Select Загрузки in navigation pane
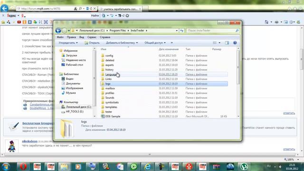The image size is (304, 171). pyautogui.click(x=71, y=55)
